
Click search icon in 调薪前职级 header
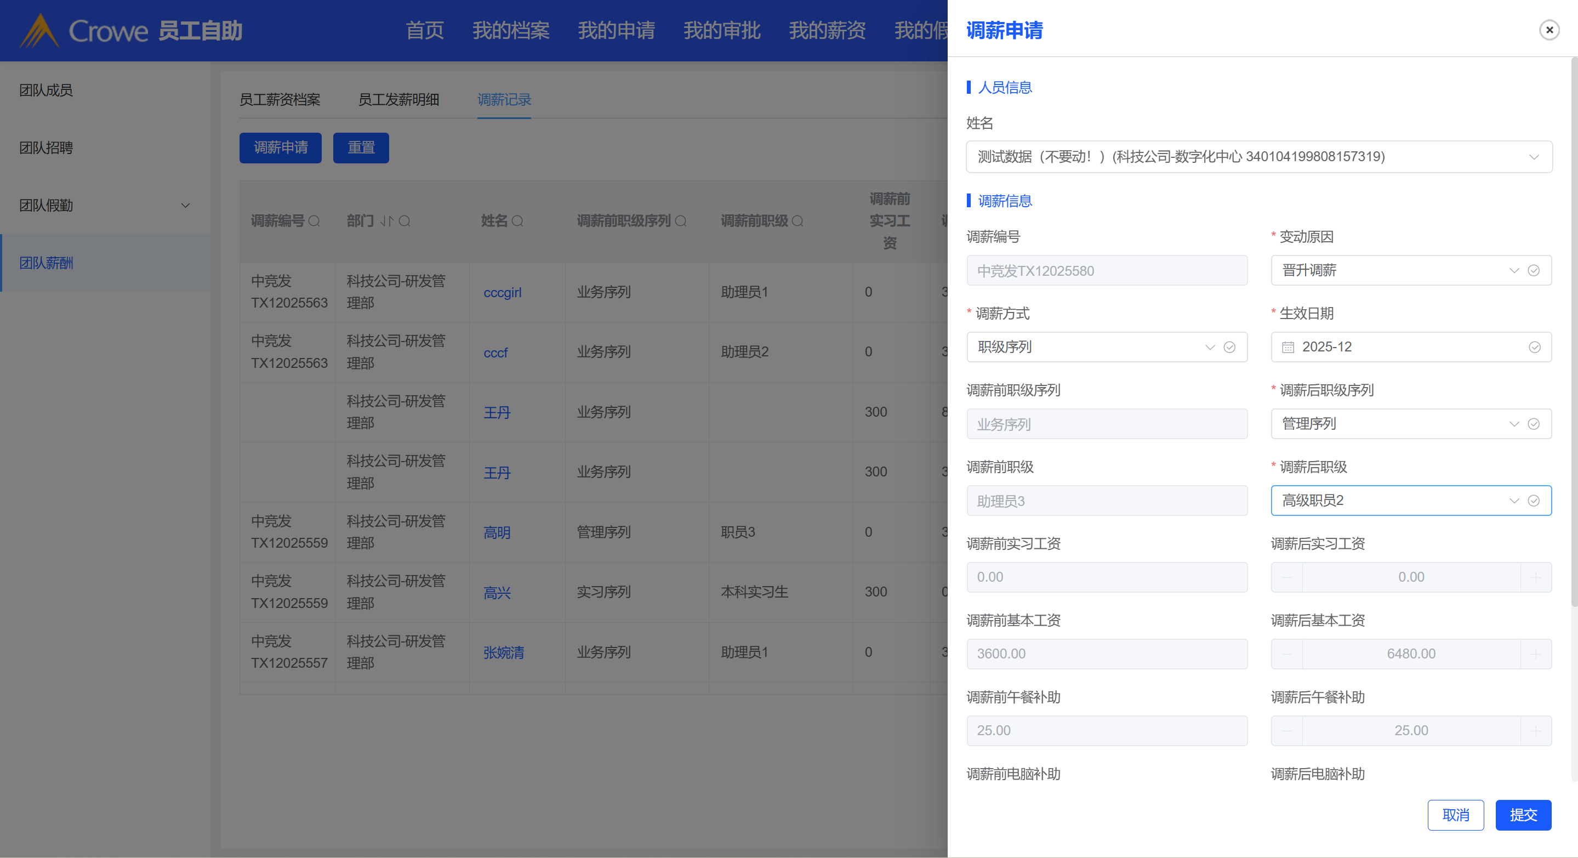coord(797,221)
